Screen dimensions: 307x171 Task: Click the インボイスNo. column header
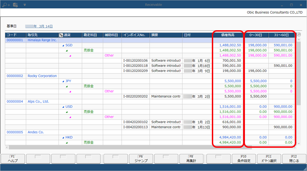click(135, 35)
